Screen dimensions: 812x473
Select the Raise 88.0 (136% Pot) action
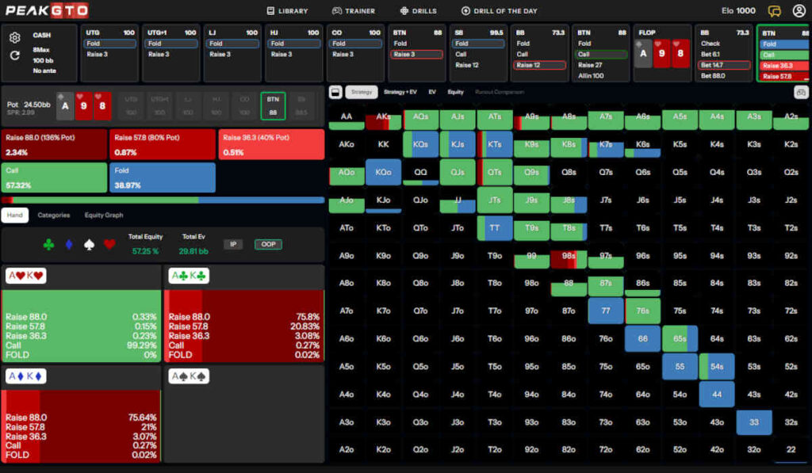pyautogui.click(x=54, y=144)
